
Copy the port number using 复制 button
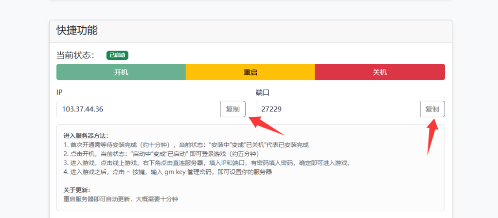[432, 109]
